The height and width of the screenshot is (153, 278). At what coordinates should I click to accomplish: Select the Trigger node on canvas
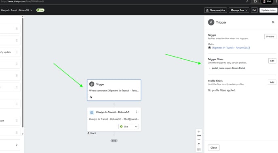tap(114, 90)
